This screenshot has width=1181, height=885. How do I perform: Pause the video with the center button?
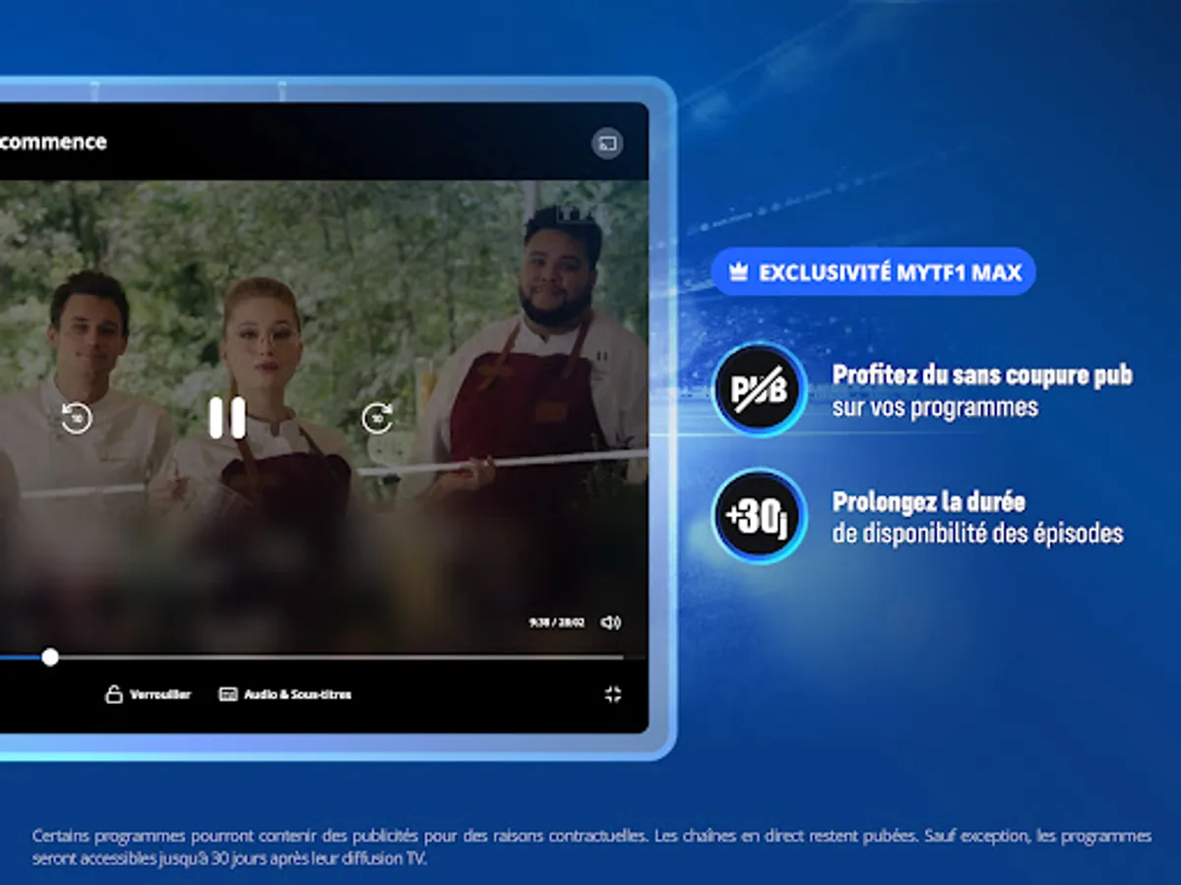point(227,418)
